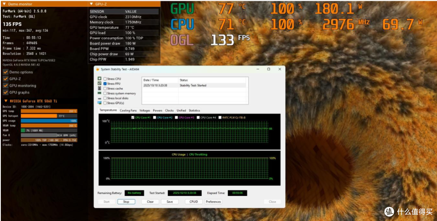Select the Stability Test: Started log row
This screenshot has height=221, width=437.
point(194,85)
